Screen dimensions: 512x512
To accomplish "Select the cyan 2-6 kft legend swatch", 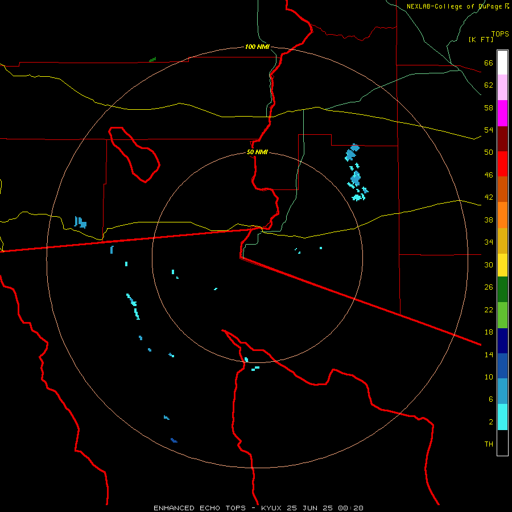I will point(502,417).
